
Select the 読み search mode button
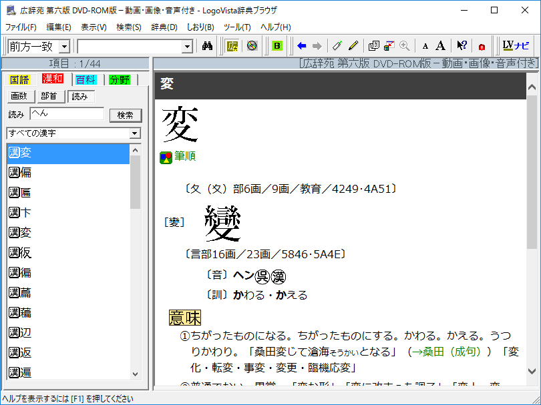tap(81, 96)
